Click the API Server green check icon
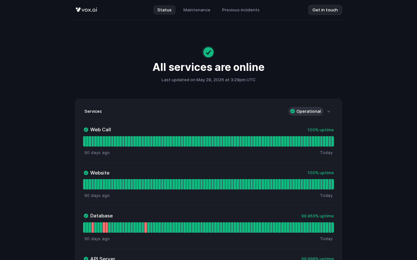Screen dimensions: 417x260 [x=86, y=259]
